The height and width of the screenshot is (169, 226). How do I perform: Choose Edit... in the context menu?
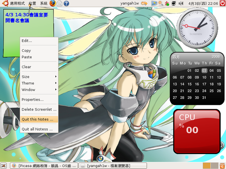(39, 41)
